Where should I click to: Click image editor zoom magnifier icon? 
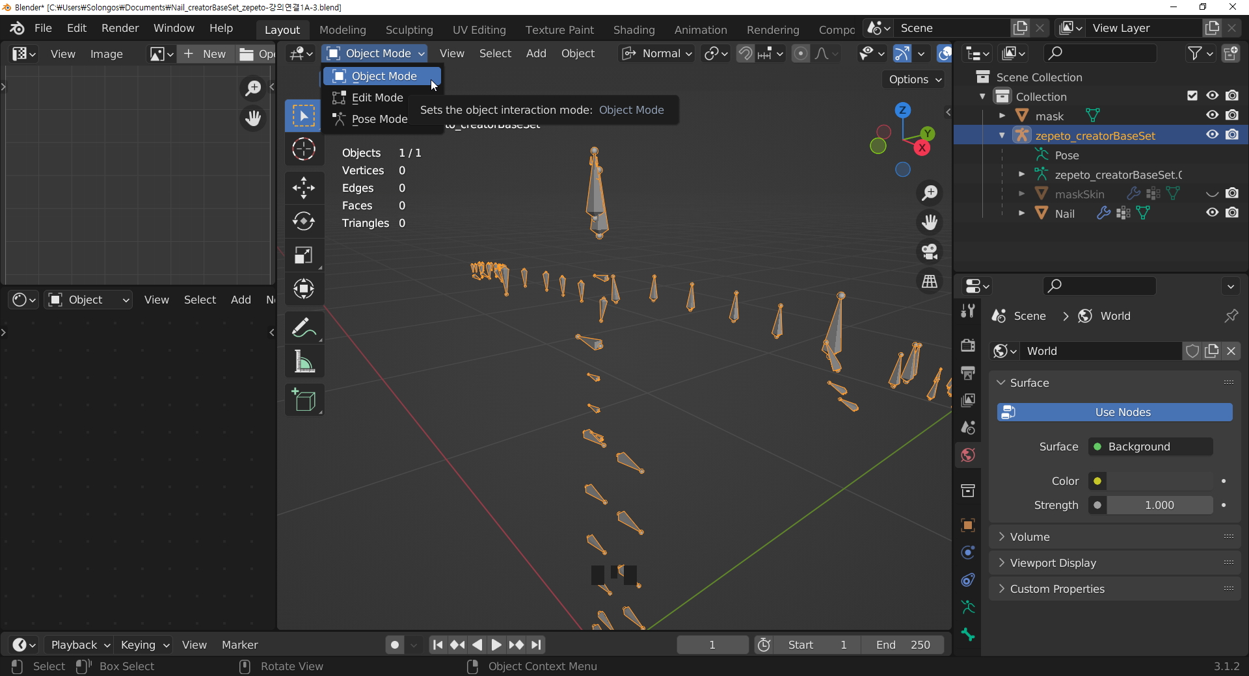click(x=253, y=88)
